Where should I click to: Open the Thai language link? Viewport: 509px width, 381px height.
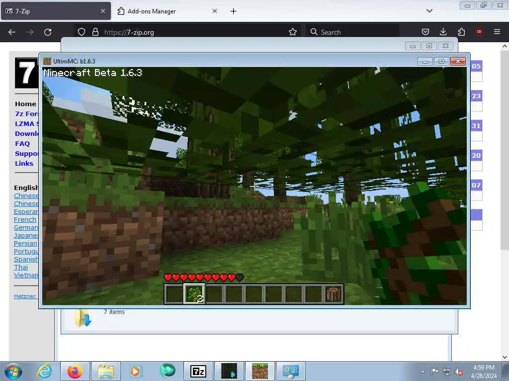[21, 267]
